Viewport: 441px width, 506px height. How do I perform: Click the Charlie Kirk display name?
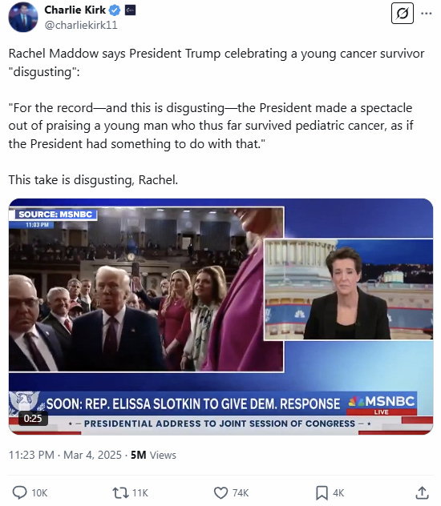point(75,10)
